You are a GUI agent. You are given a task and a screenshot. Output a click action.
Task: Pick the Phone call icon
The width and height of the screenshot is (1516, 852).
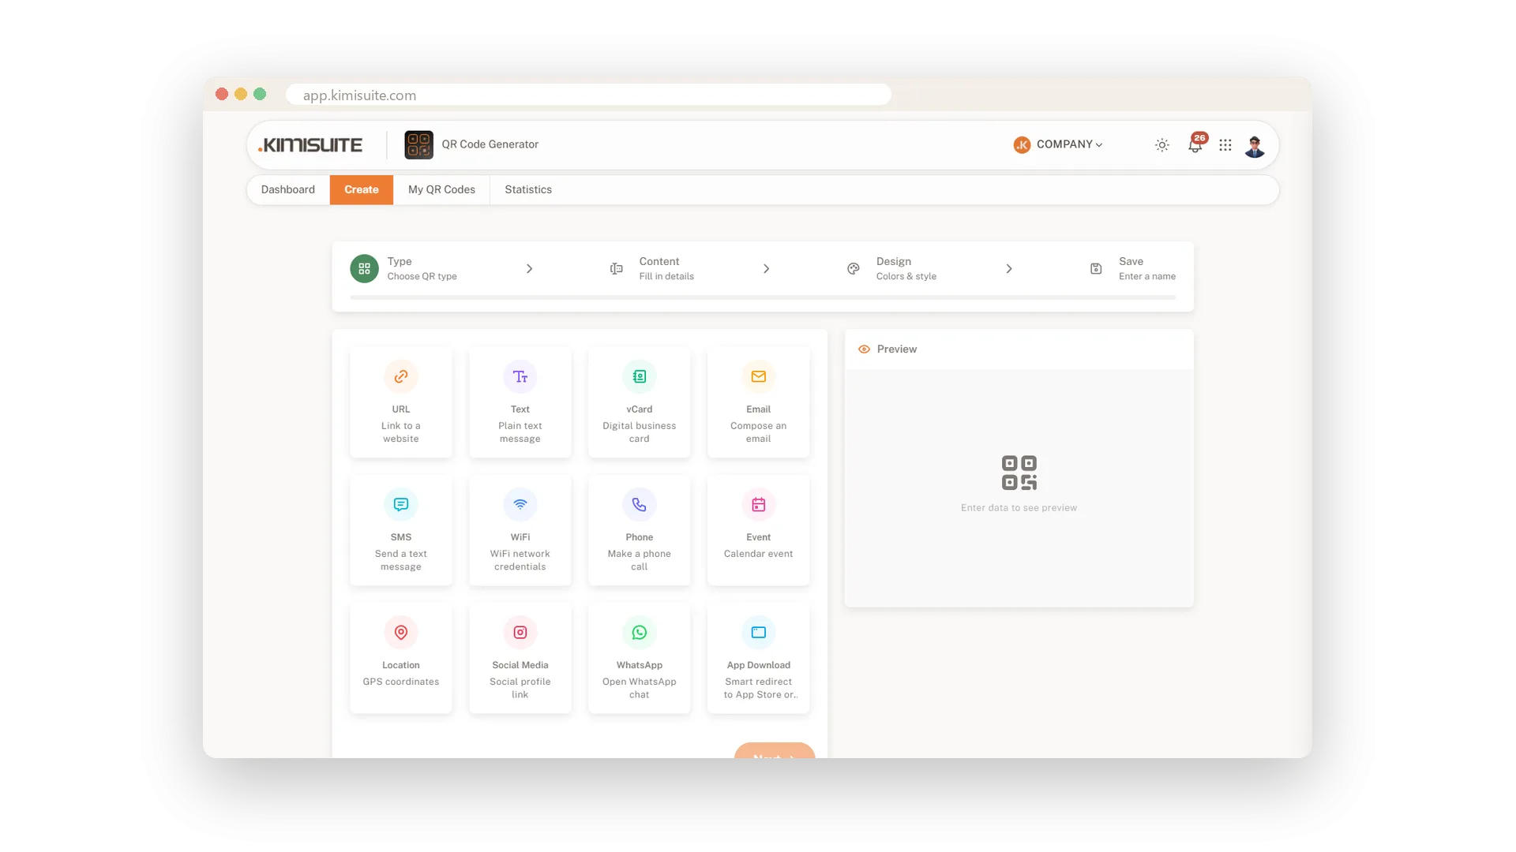pos(640,504)
